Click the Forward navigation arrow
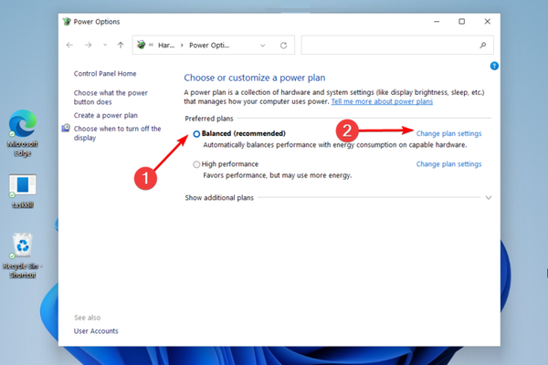Viewport: 548px width, 365px height. pos(88,45)
